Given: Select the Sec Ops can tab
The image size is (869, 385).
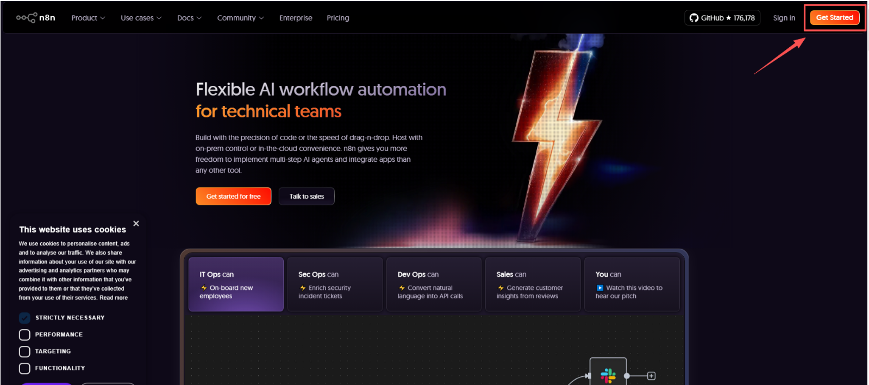Looking at the screenshot, I should [335, 284].
